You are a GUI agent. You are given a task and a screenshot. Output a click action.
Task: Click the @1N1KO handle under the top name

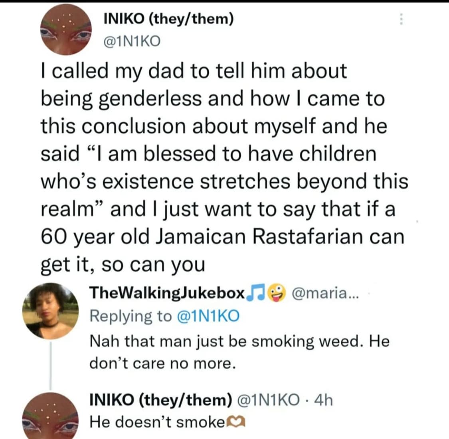click(131, 41)
